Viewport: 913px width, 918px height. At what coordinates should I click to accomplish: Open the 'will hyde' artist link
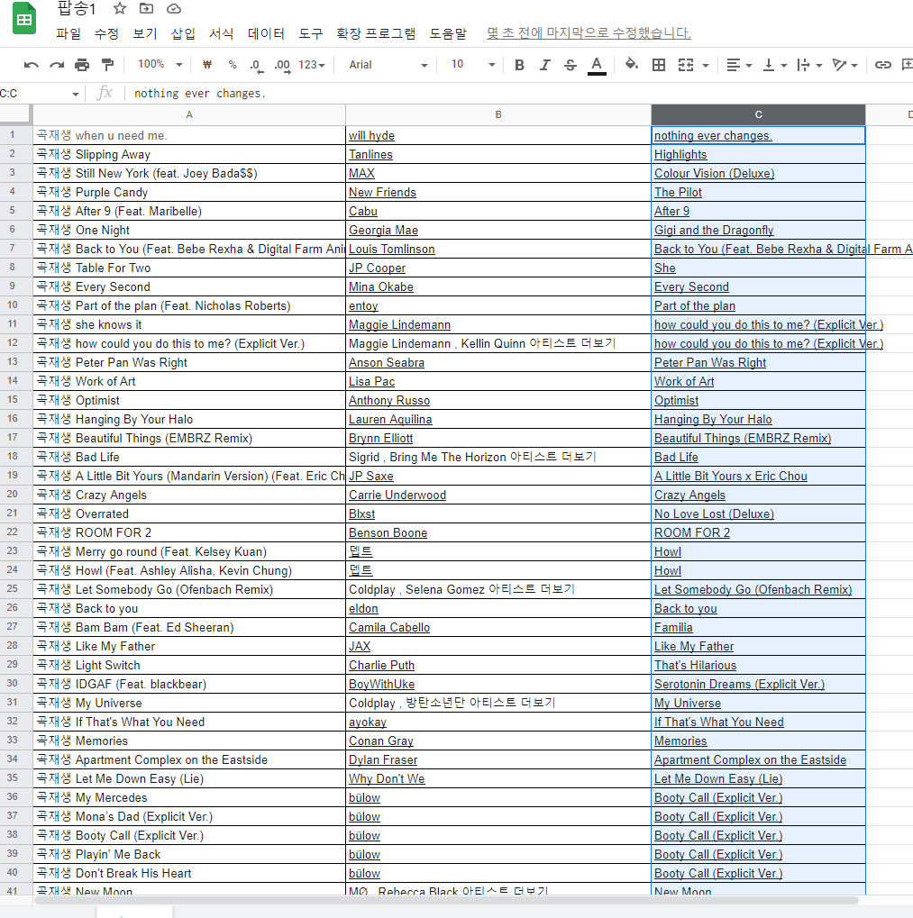[371, 136]
